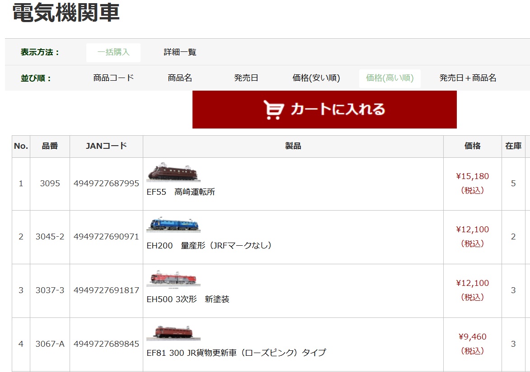Open product EH200 量産形（JRFマークなし）

(x=209, y=246)
